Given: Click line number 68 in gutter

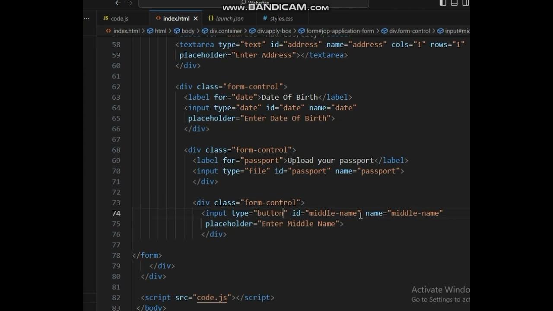Looking at the screenshot, I should pyautogui.click(x=116, y=150).
